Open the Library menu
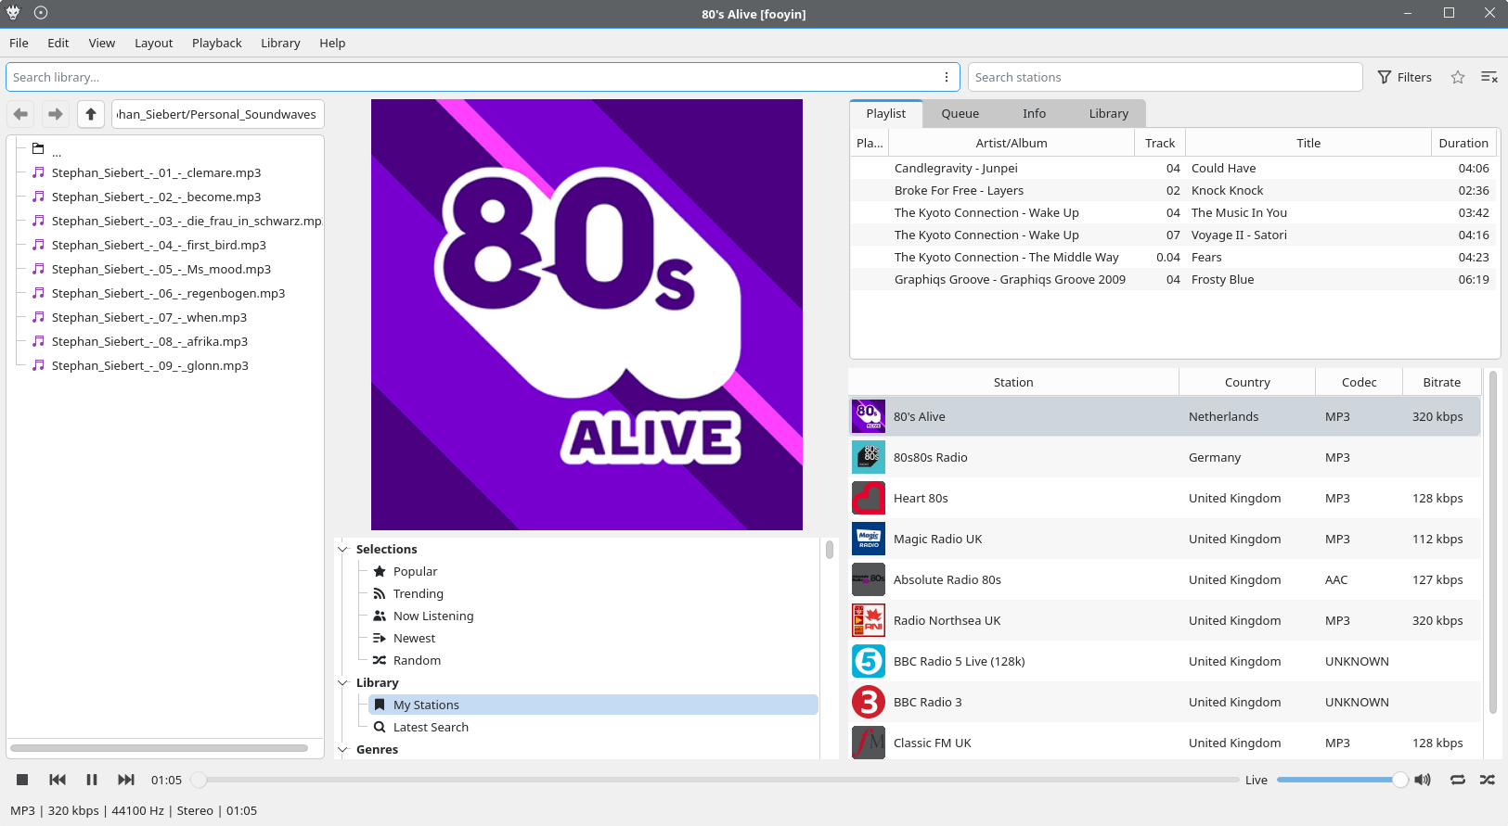 [x=280, y=43]
